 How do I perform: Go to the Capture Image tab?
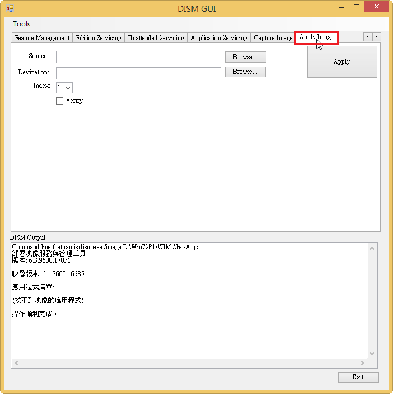coord(273,38)
